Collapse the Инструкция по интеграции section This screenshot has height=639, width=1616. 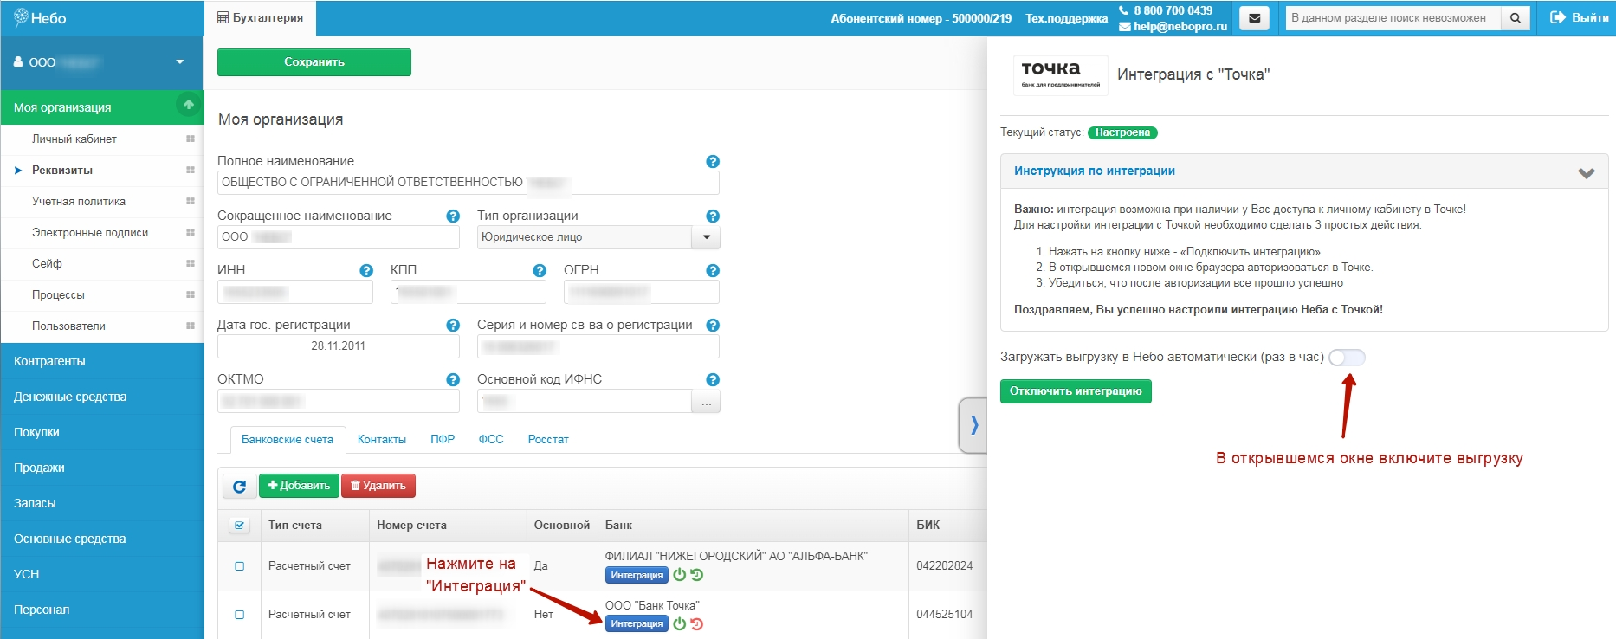pyautogui.click(x=1586, y=172)
